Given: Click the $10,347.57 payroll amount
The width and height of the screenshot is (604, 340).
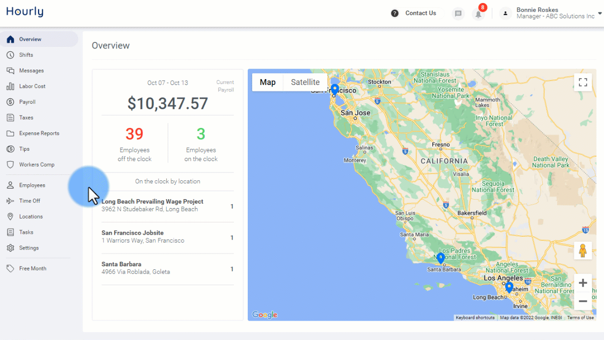Looking at the screenshot, I should click(x=168, y=103).
